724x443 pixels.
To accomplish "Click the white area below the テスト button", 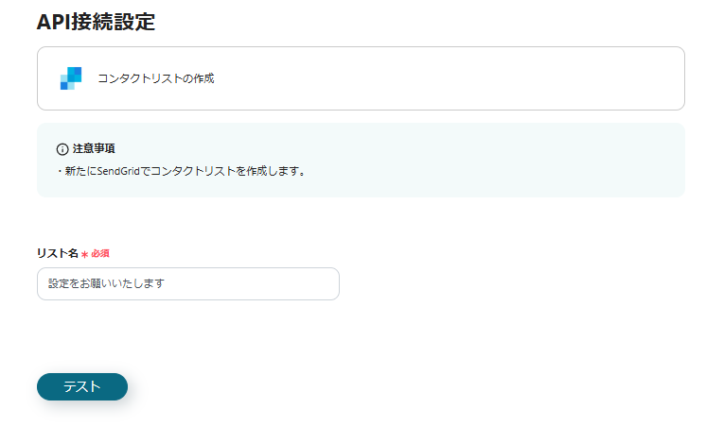I will click(82, 424).
